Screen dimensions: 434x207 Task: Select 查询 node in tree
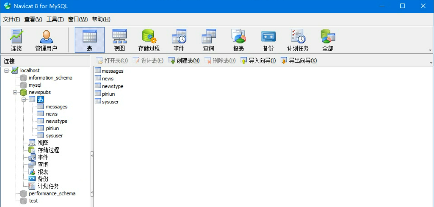43,165
